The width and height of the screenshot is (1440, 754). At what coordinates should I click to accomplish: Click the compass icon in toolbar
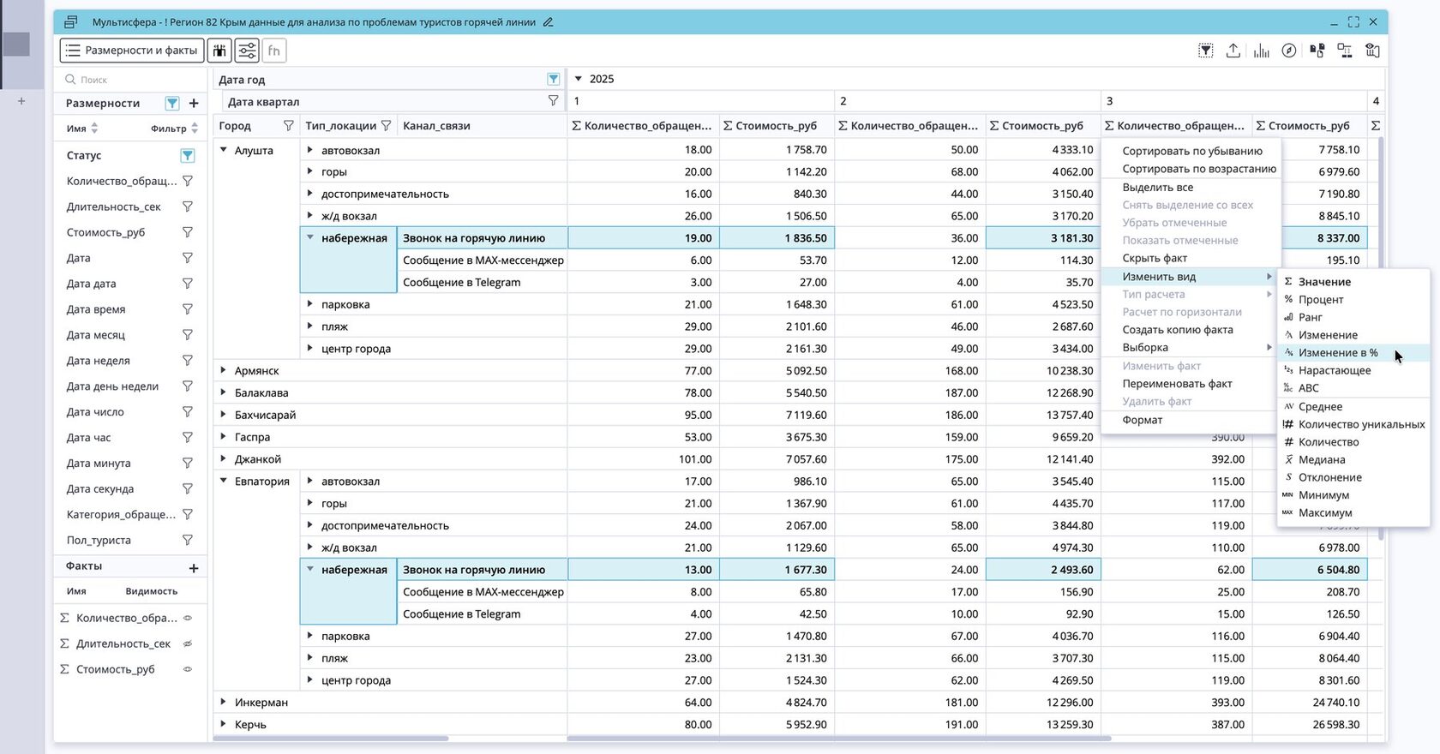click(x=1288, y=51)
